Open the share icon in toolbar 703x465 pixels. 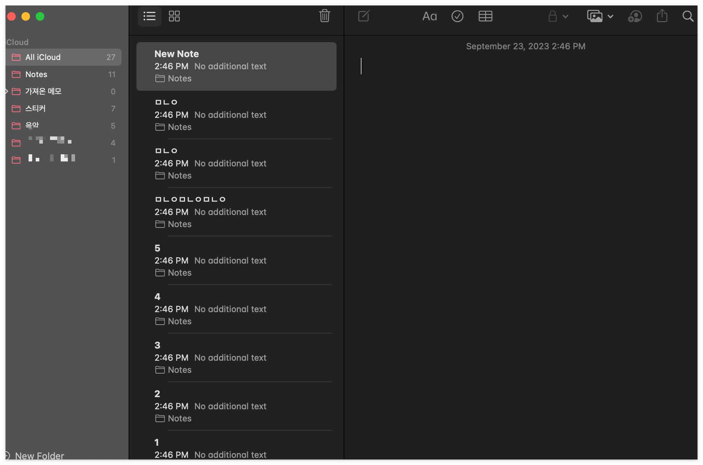coord(662,16)
